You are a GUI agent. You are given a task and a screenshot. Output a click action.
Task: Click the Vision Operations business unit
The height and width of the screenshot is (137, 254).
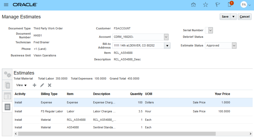pos(45,55)
